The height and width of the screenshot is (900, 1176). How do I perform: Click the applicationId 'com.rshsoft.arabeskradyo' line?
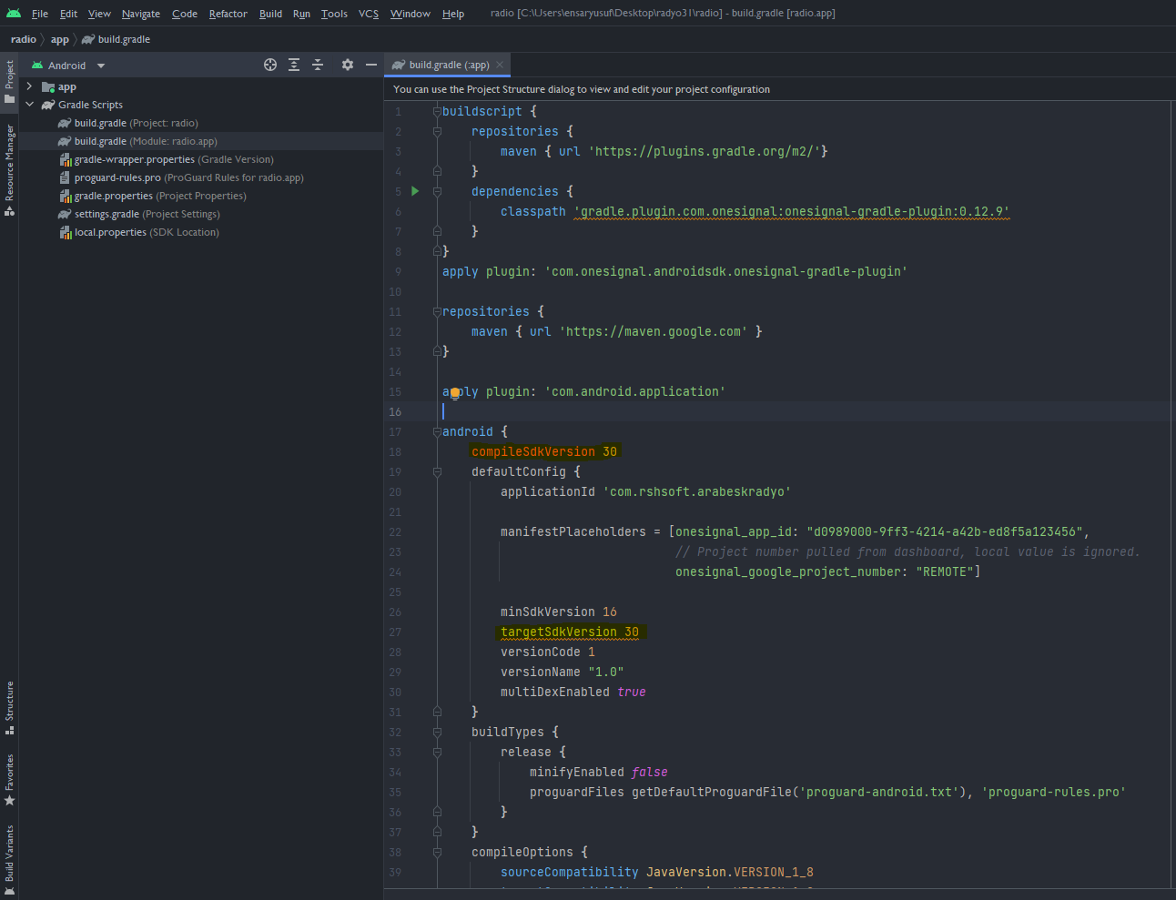point(645,491)
